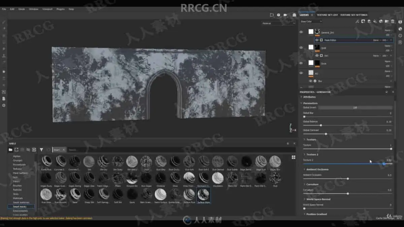Click the add folder icon in Layers
Screen dimensions: 404x227
pos(387,22)
